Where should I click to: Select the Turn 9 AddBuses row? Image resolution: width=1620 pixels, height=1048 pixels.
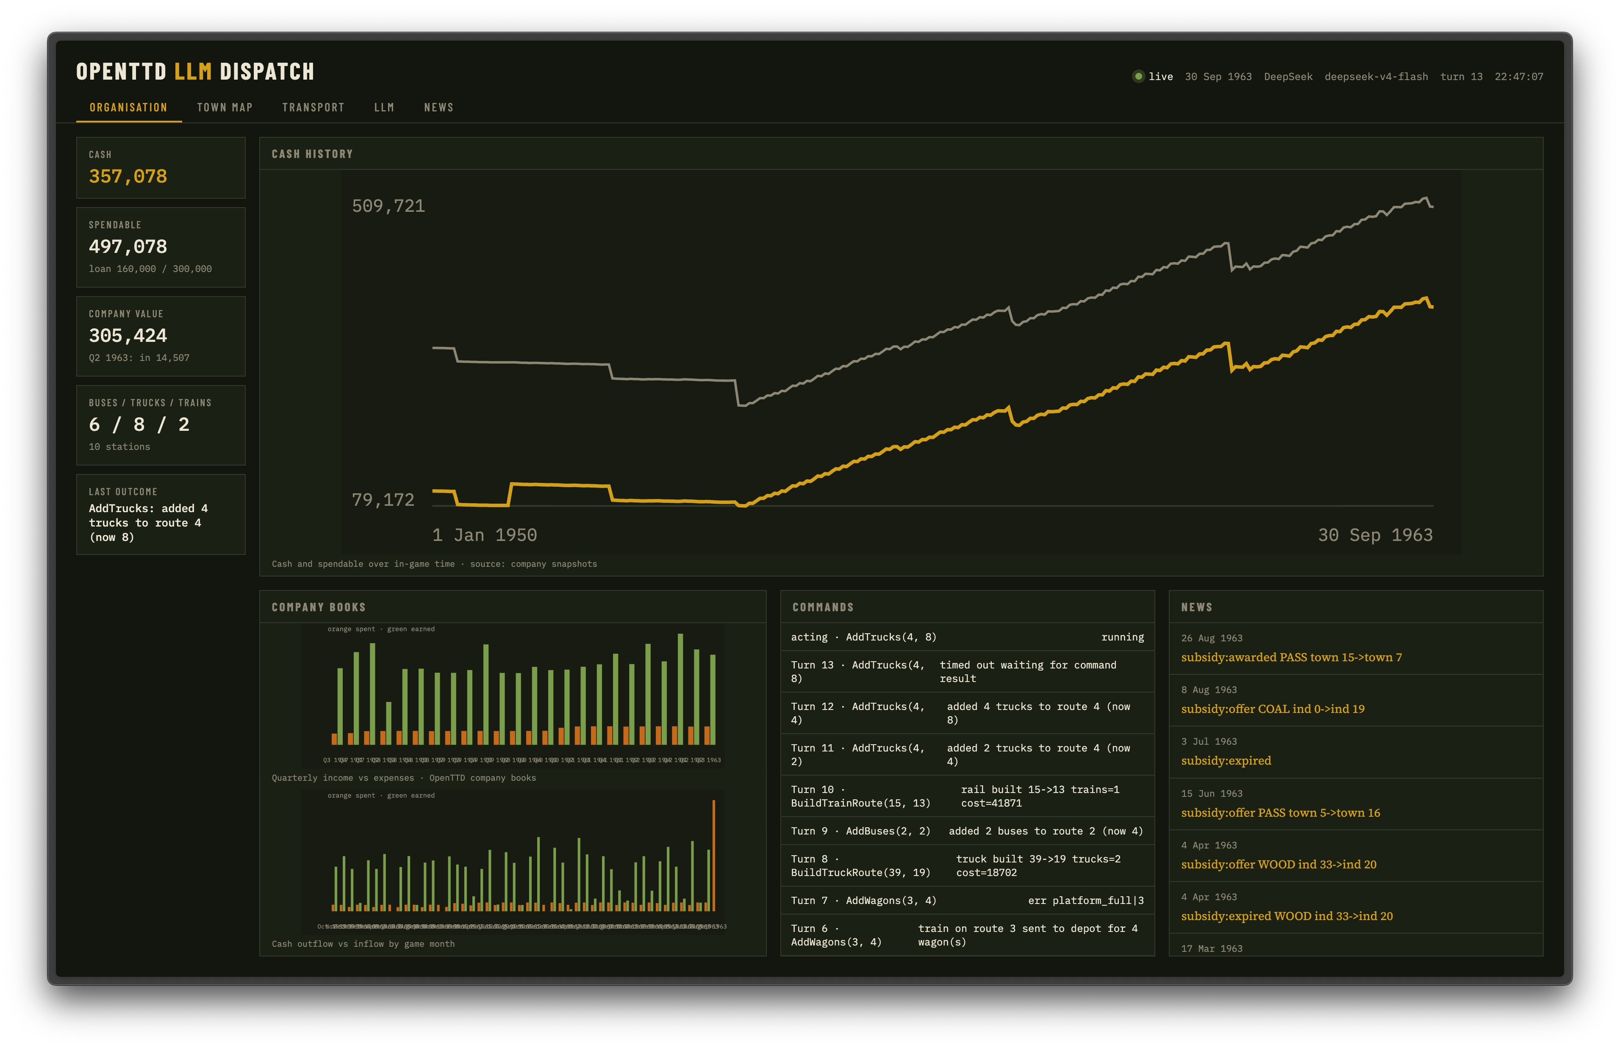point(967,831)
